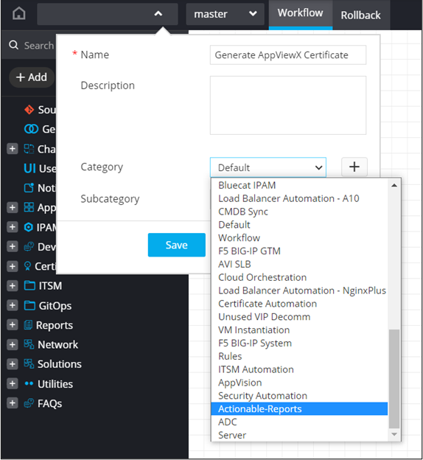
Task: Add new category with plus button
Action: coord(354,167)
